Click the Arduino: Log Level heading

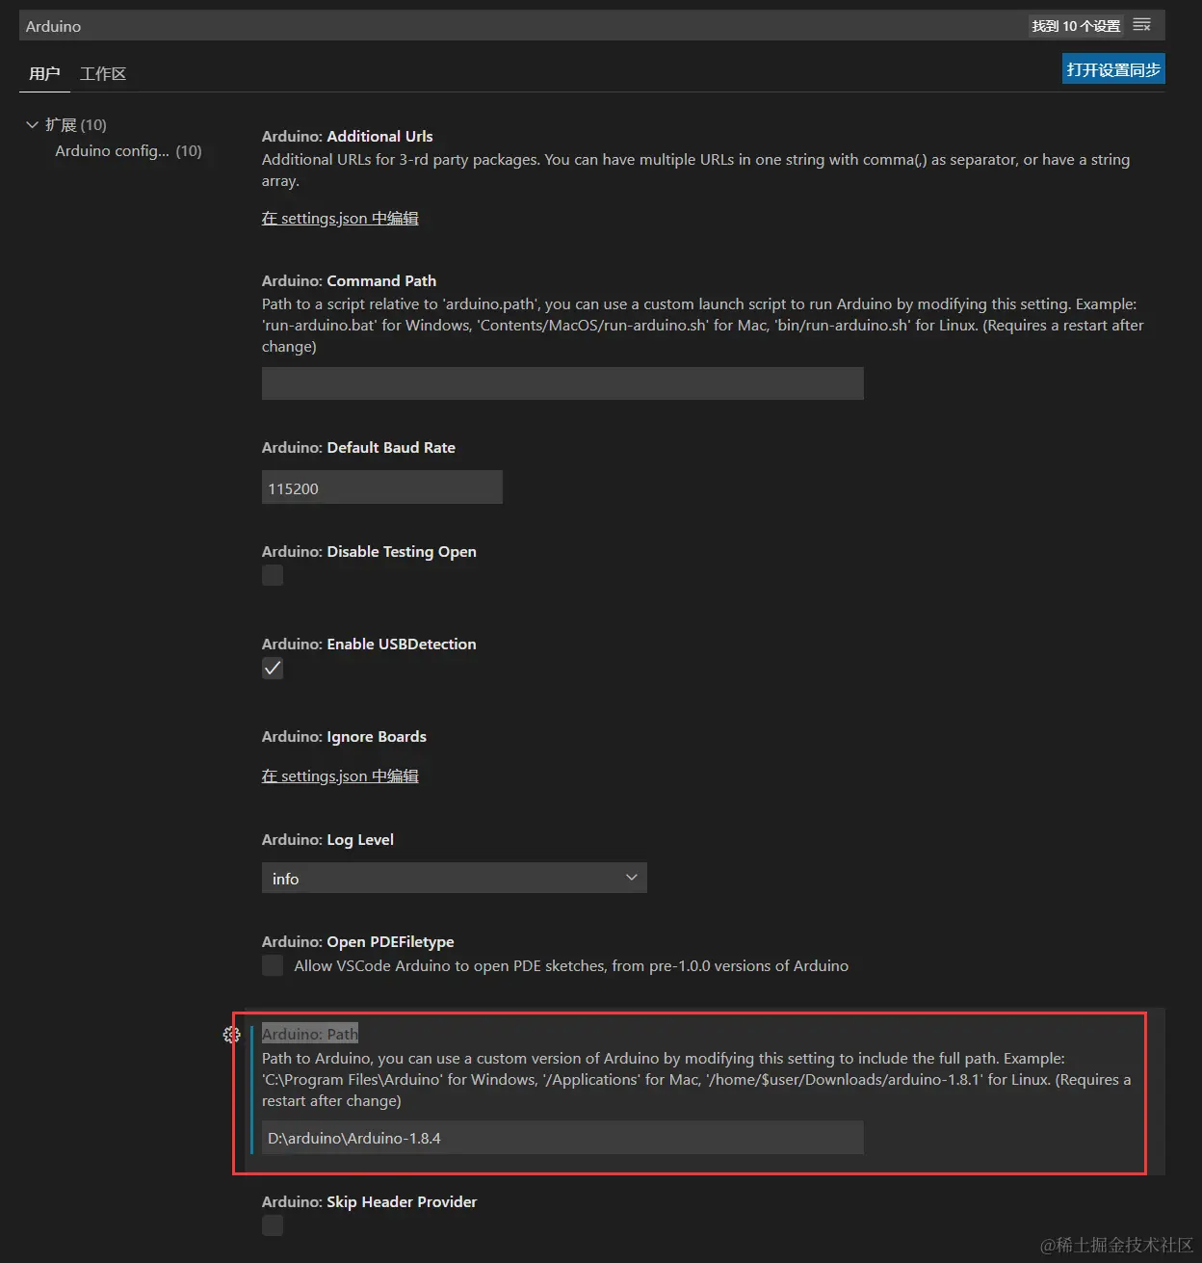pyautogui.click(x=327, y=839)
